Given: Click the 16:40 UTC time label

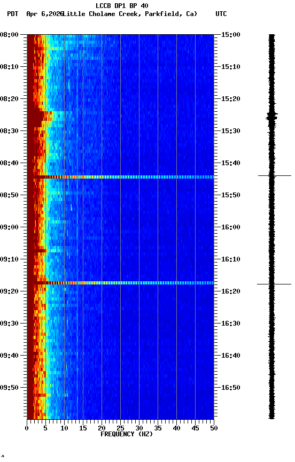Looking at the screenshot, I should coord(231,356).
